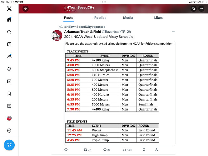The width and height of the screenshot is (208, 156).
Task: Bookmark the Arkansas Track & Field post
Action: tap(144, 150)
